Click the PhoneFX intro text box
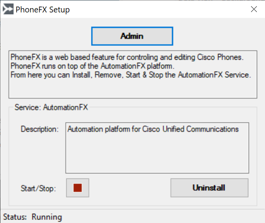The width and height of the screenshot is (265, 223). [x=133, y=74]
